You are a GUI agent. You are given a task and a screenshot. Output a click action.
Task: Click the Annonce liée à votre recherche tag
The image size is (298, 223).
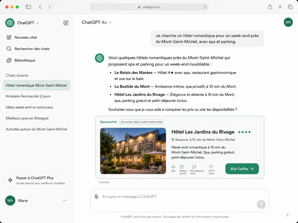pos(142,122)
